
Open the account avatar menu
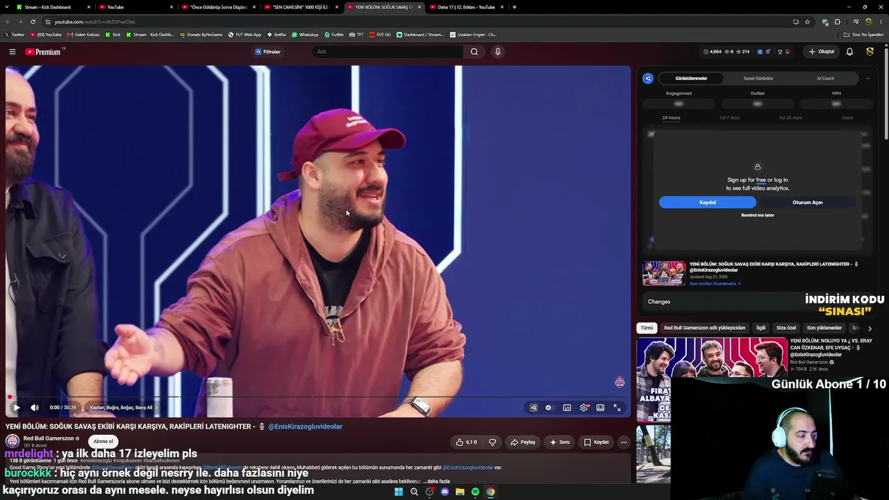[870, 51]
